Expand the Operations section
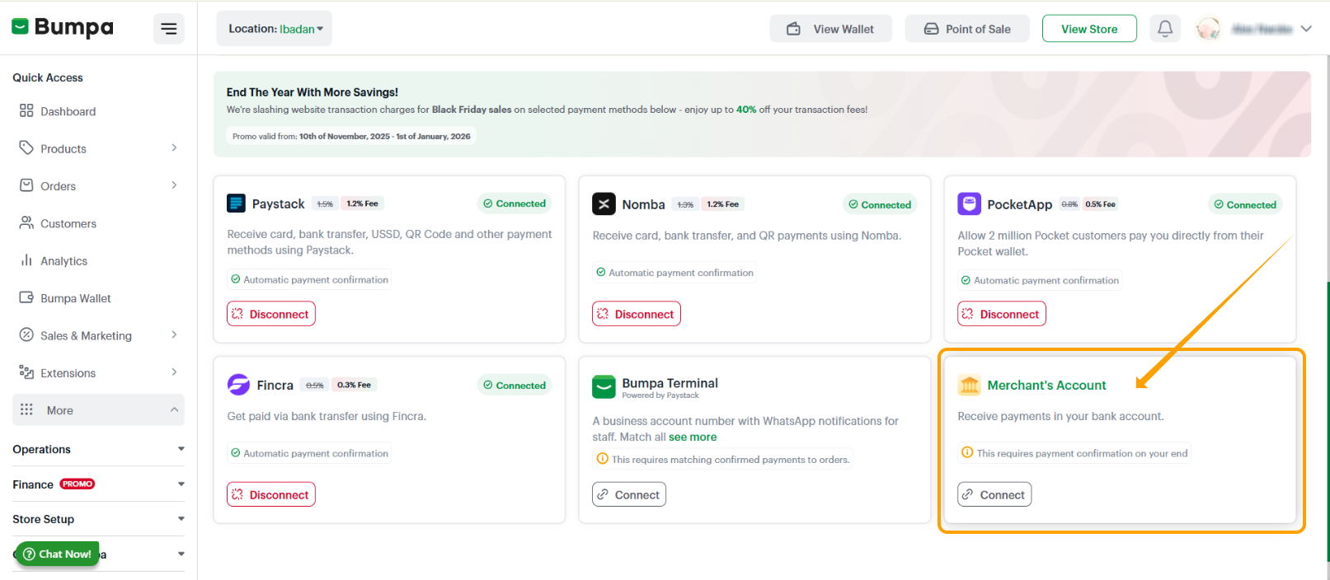 coord(98,449)
